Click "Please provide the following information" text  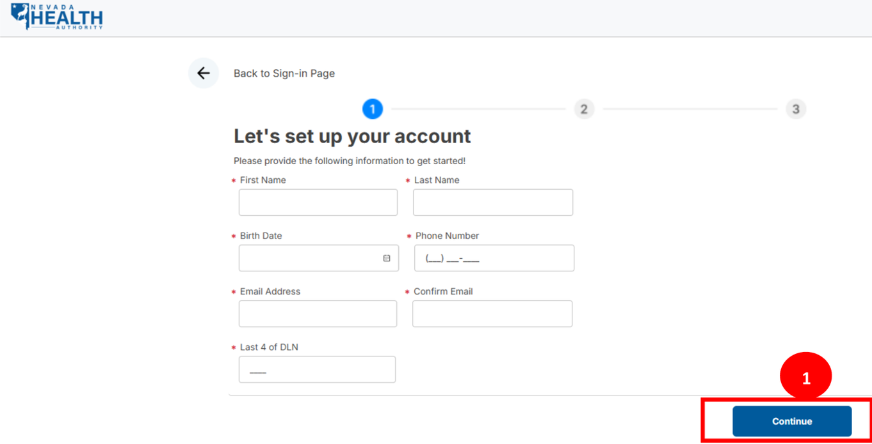coord(350,161)
